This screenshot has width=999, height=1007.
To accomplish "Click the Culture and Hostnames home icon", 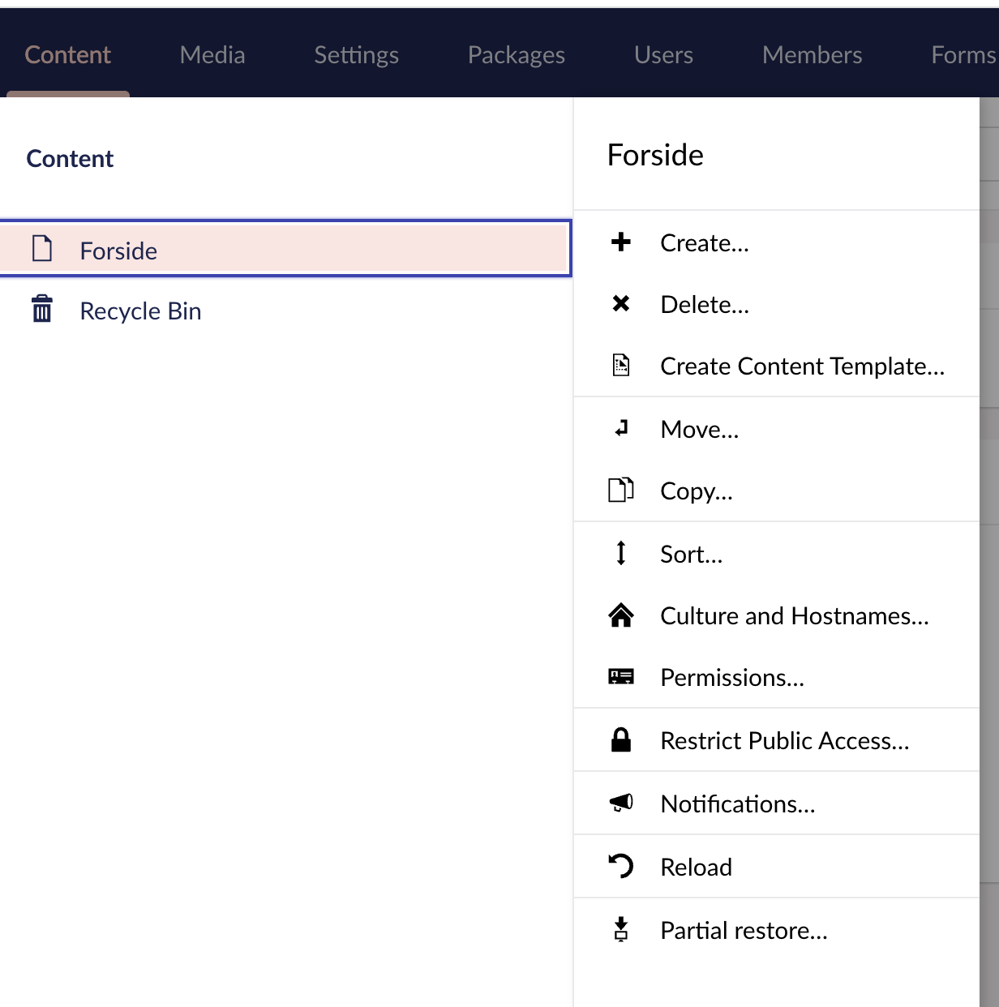I will coord(621,615).
